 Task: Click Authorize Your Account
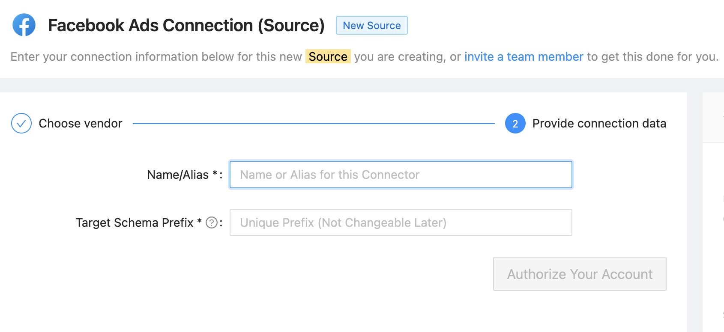pyautogui.click(x=579, y=274)
